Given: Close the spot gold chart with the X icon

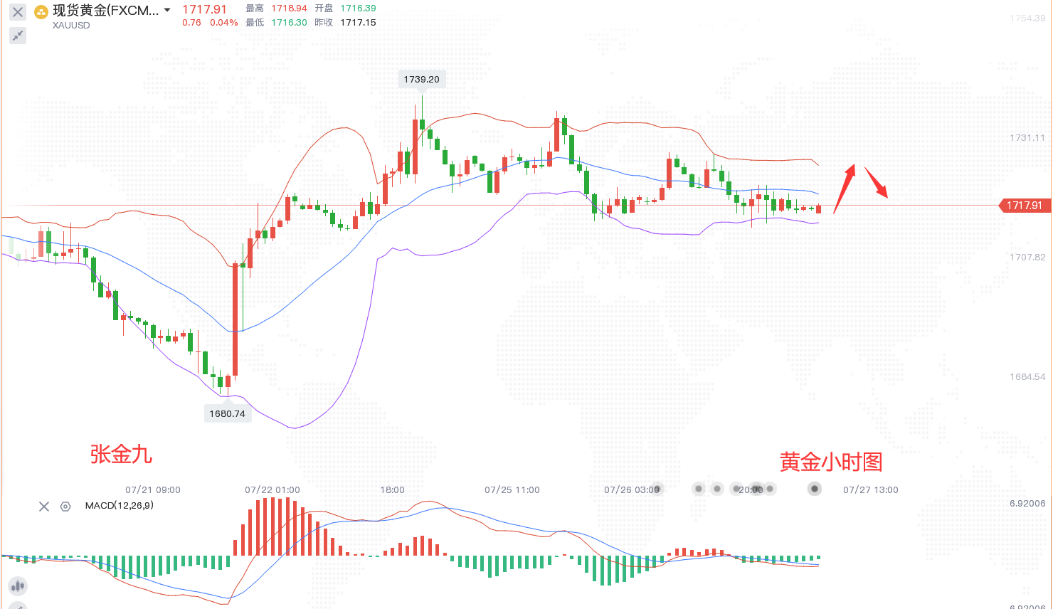Looking at the screenshot, I should click(18, 12).
